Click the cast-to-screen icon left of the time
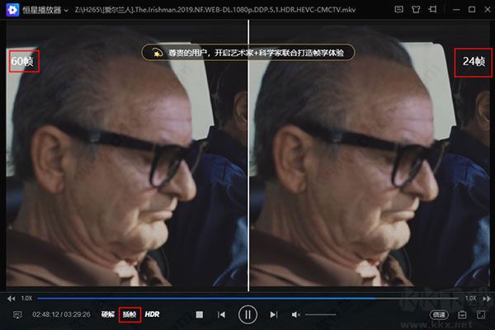The image size is (495, 330). (x=17, y=314)
